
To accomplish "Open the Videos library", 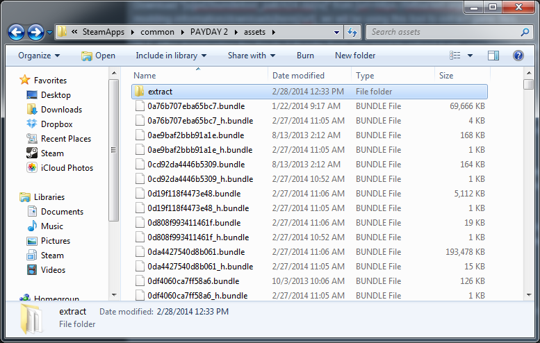I will [53, 270].
